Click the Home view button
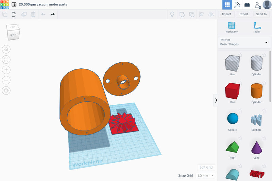272x181 pixels. click(6, 49)
